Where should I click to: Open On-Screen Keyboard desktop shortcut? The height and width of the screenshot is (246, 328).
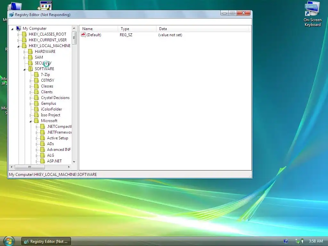[x=312, y=14]
